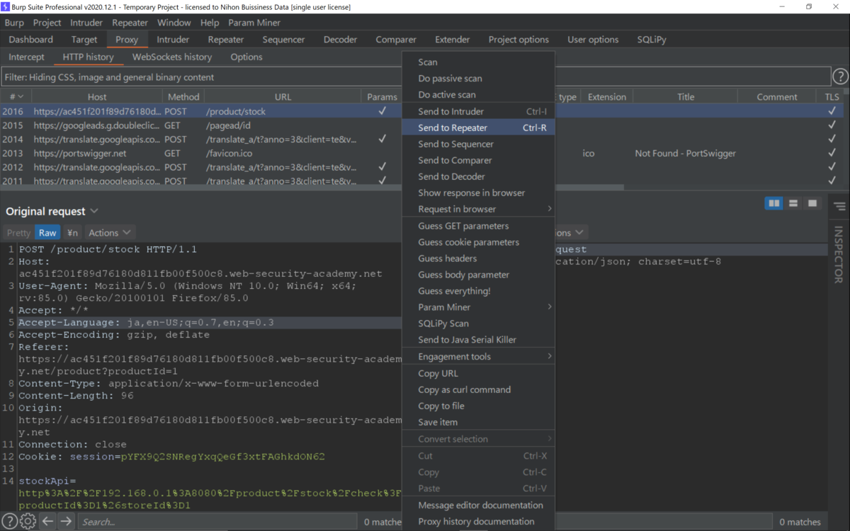Screen dimensions: 850x531
Task: Sort history by Title column header
Action: coord(686,97)
